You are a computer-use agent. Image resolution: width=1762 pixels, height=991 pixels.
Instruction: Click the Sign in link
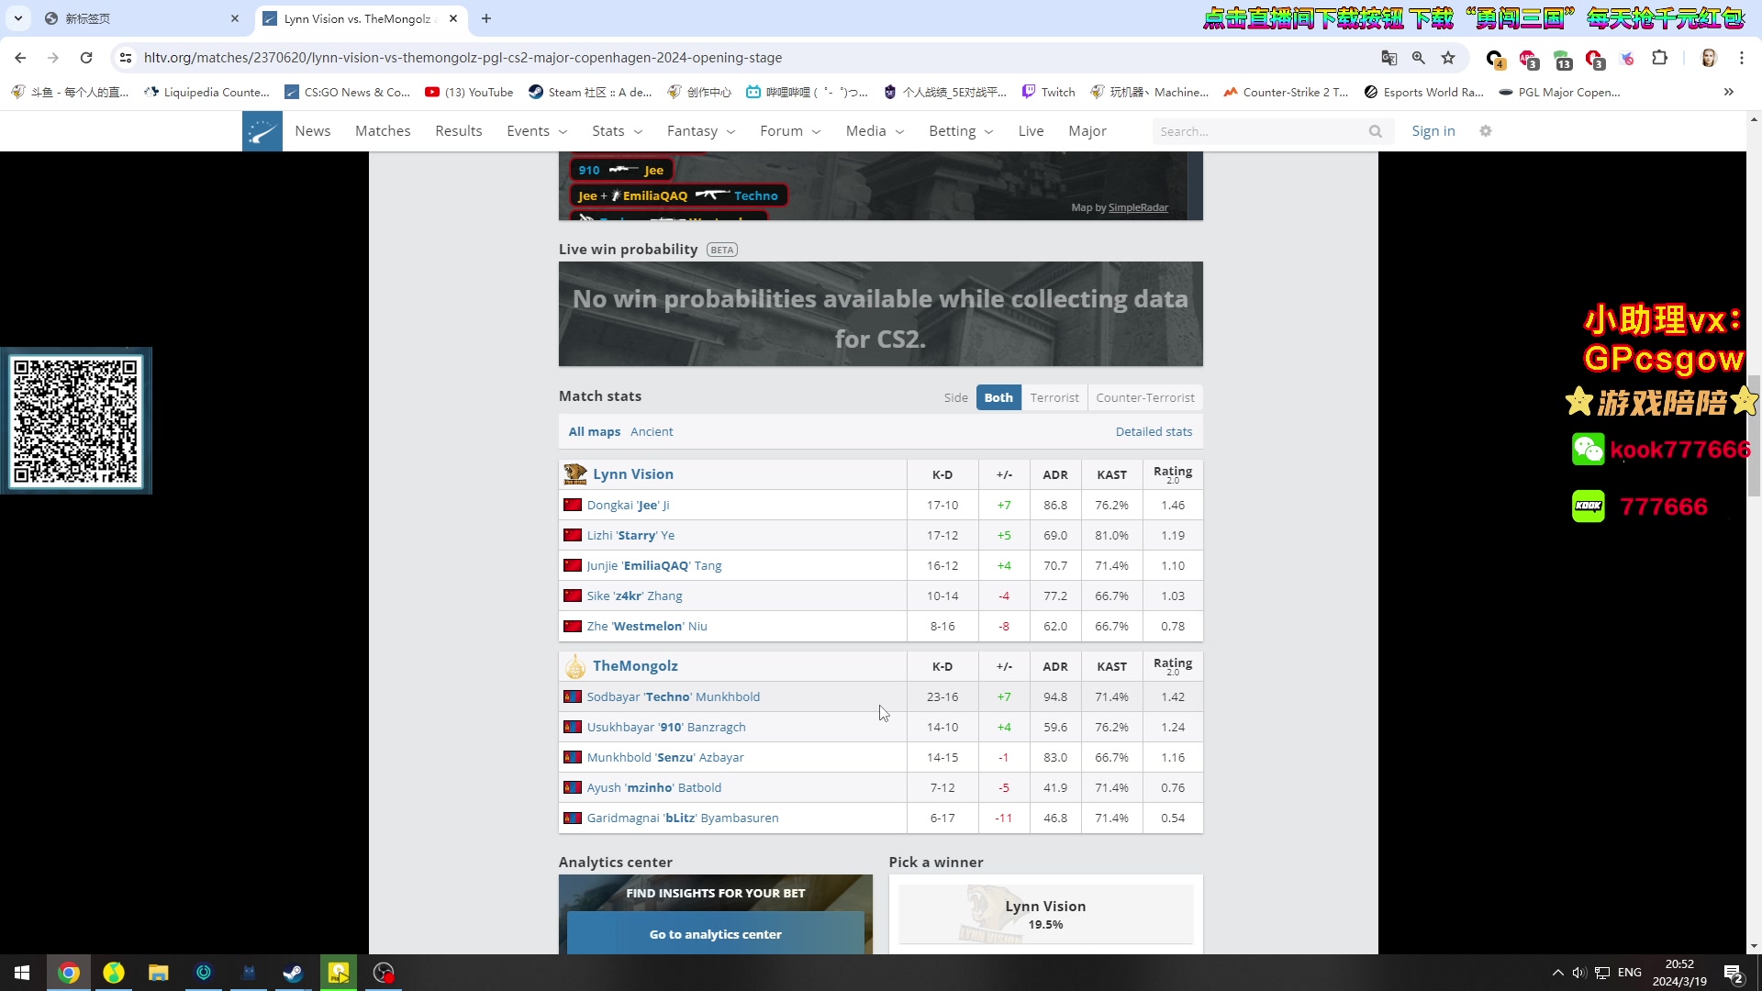click(x=1433, y=131)
